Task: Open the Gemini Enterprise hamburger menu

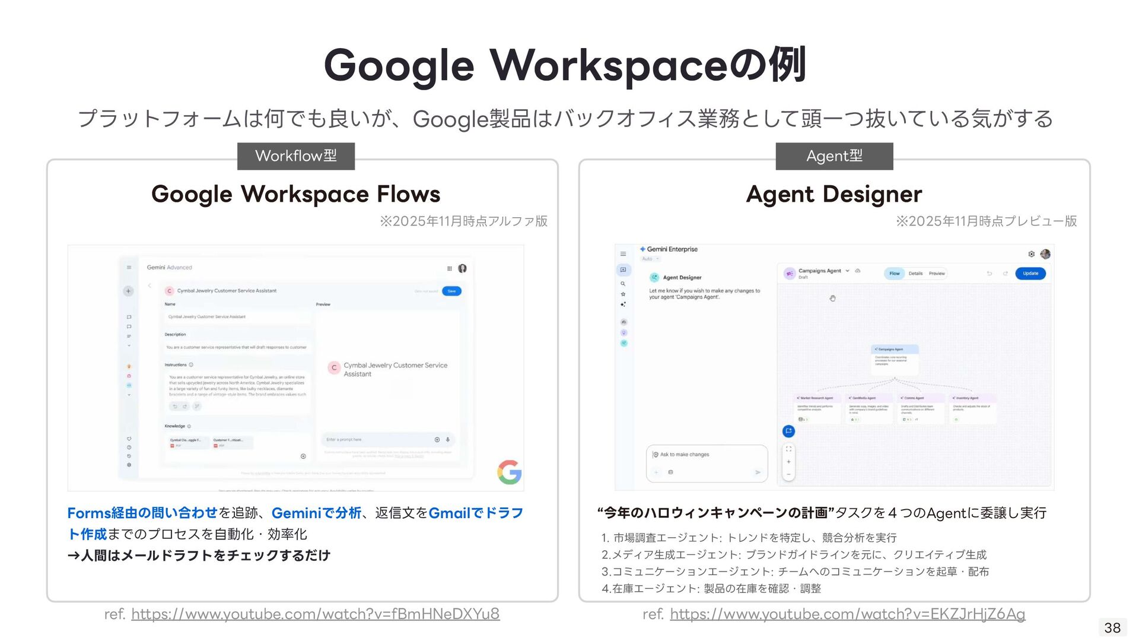Action: pos(623,254)
